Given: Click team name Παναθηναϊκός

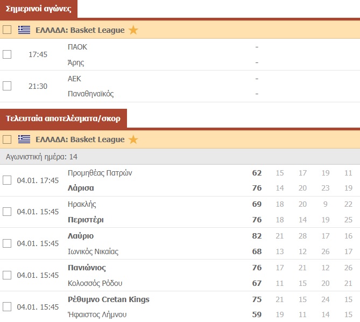Looking at the screenshot, I should [x=91, y=94].
